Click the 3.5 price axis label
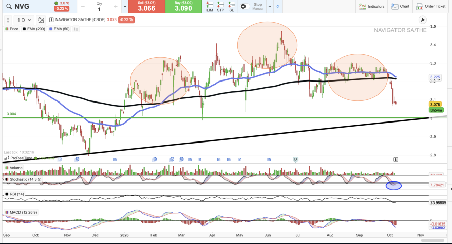The height and width of the screenshot is (244, 452). 433,26
